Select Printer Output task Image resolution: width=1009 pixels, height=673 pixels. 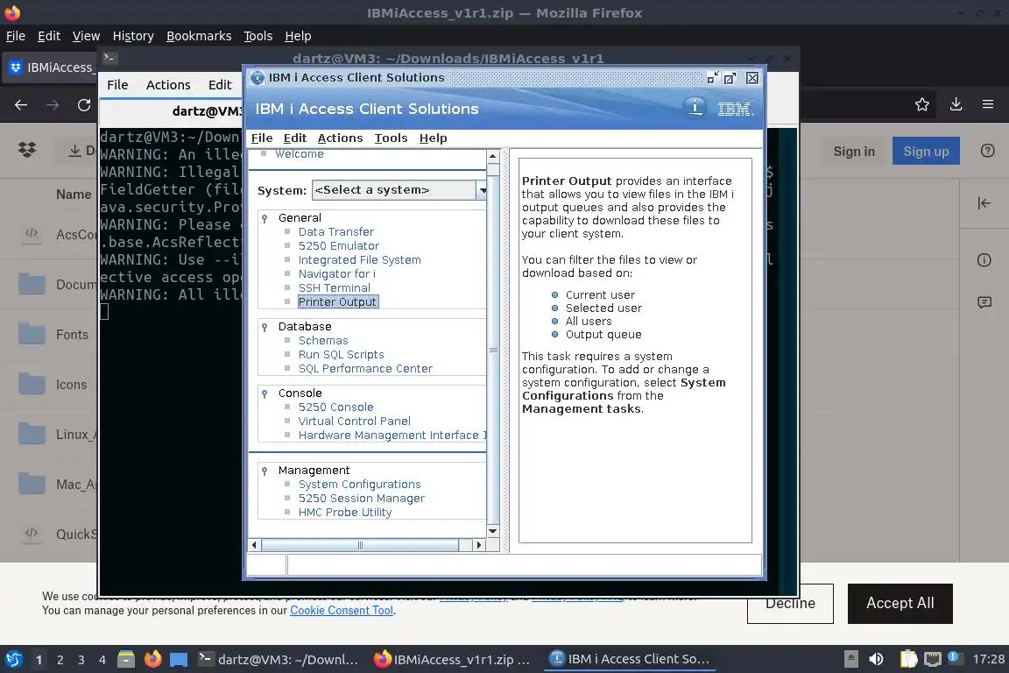[x=338, y=302]
